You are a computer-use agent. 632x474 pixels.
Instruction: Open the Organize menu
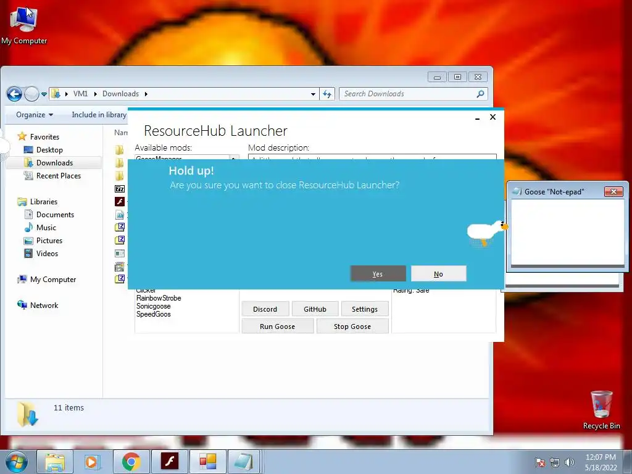tap(35, 115)
